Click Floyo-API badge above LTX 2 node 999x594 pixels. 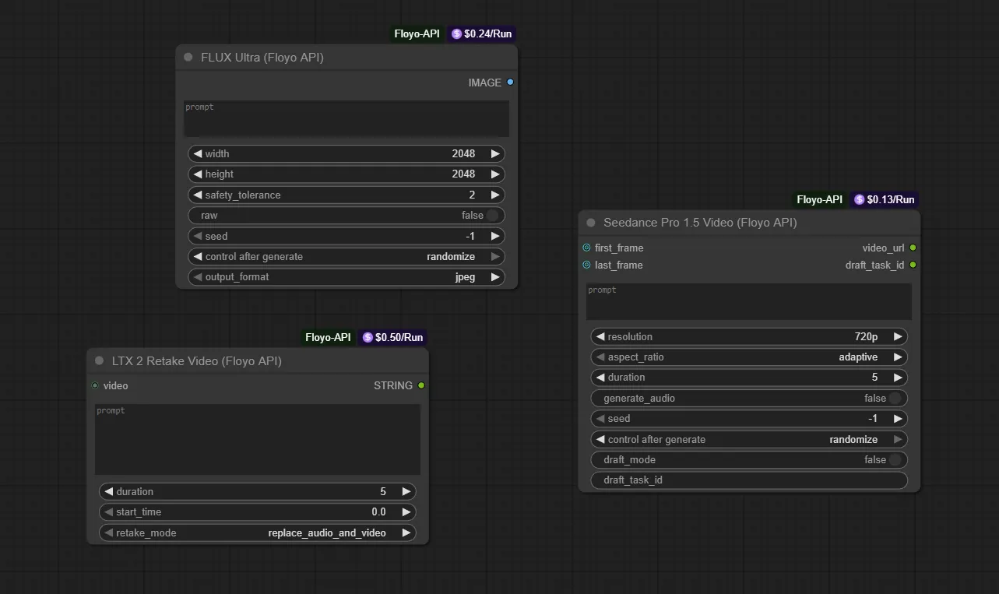tap(328, 337)
